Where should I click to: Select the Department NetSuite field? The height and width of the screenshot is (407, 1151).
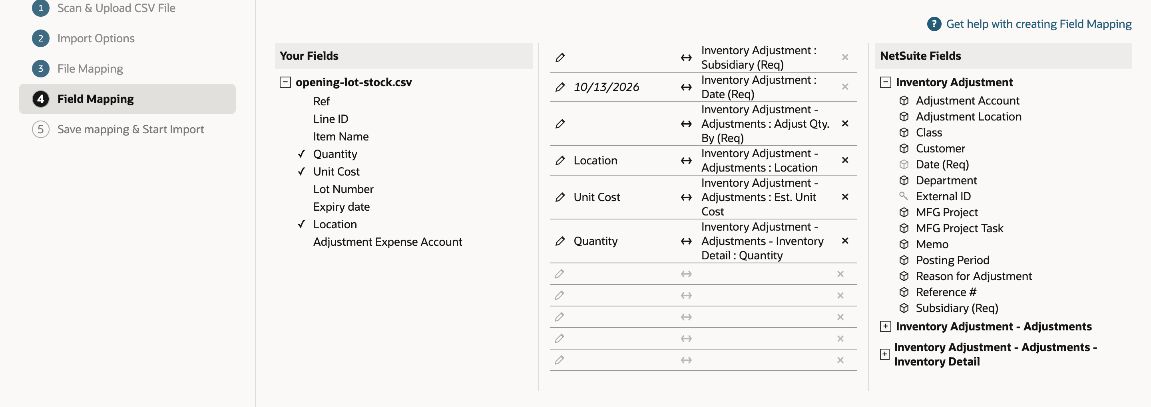click(x=946, y=180)
